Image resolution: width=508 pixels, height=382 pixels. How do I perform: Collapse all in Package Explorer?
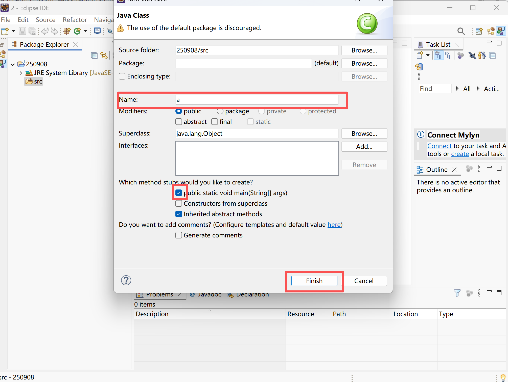coord(94,55)
